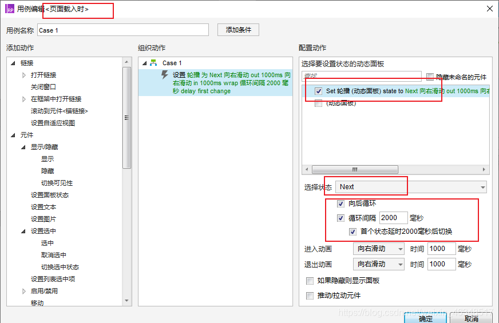Collapse the 链接 tree group
This screenshot has height=323, width=499.
coord(13,63)
